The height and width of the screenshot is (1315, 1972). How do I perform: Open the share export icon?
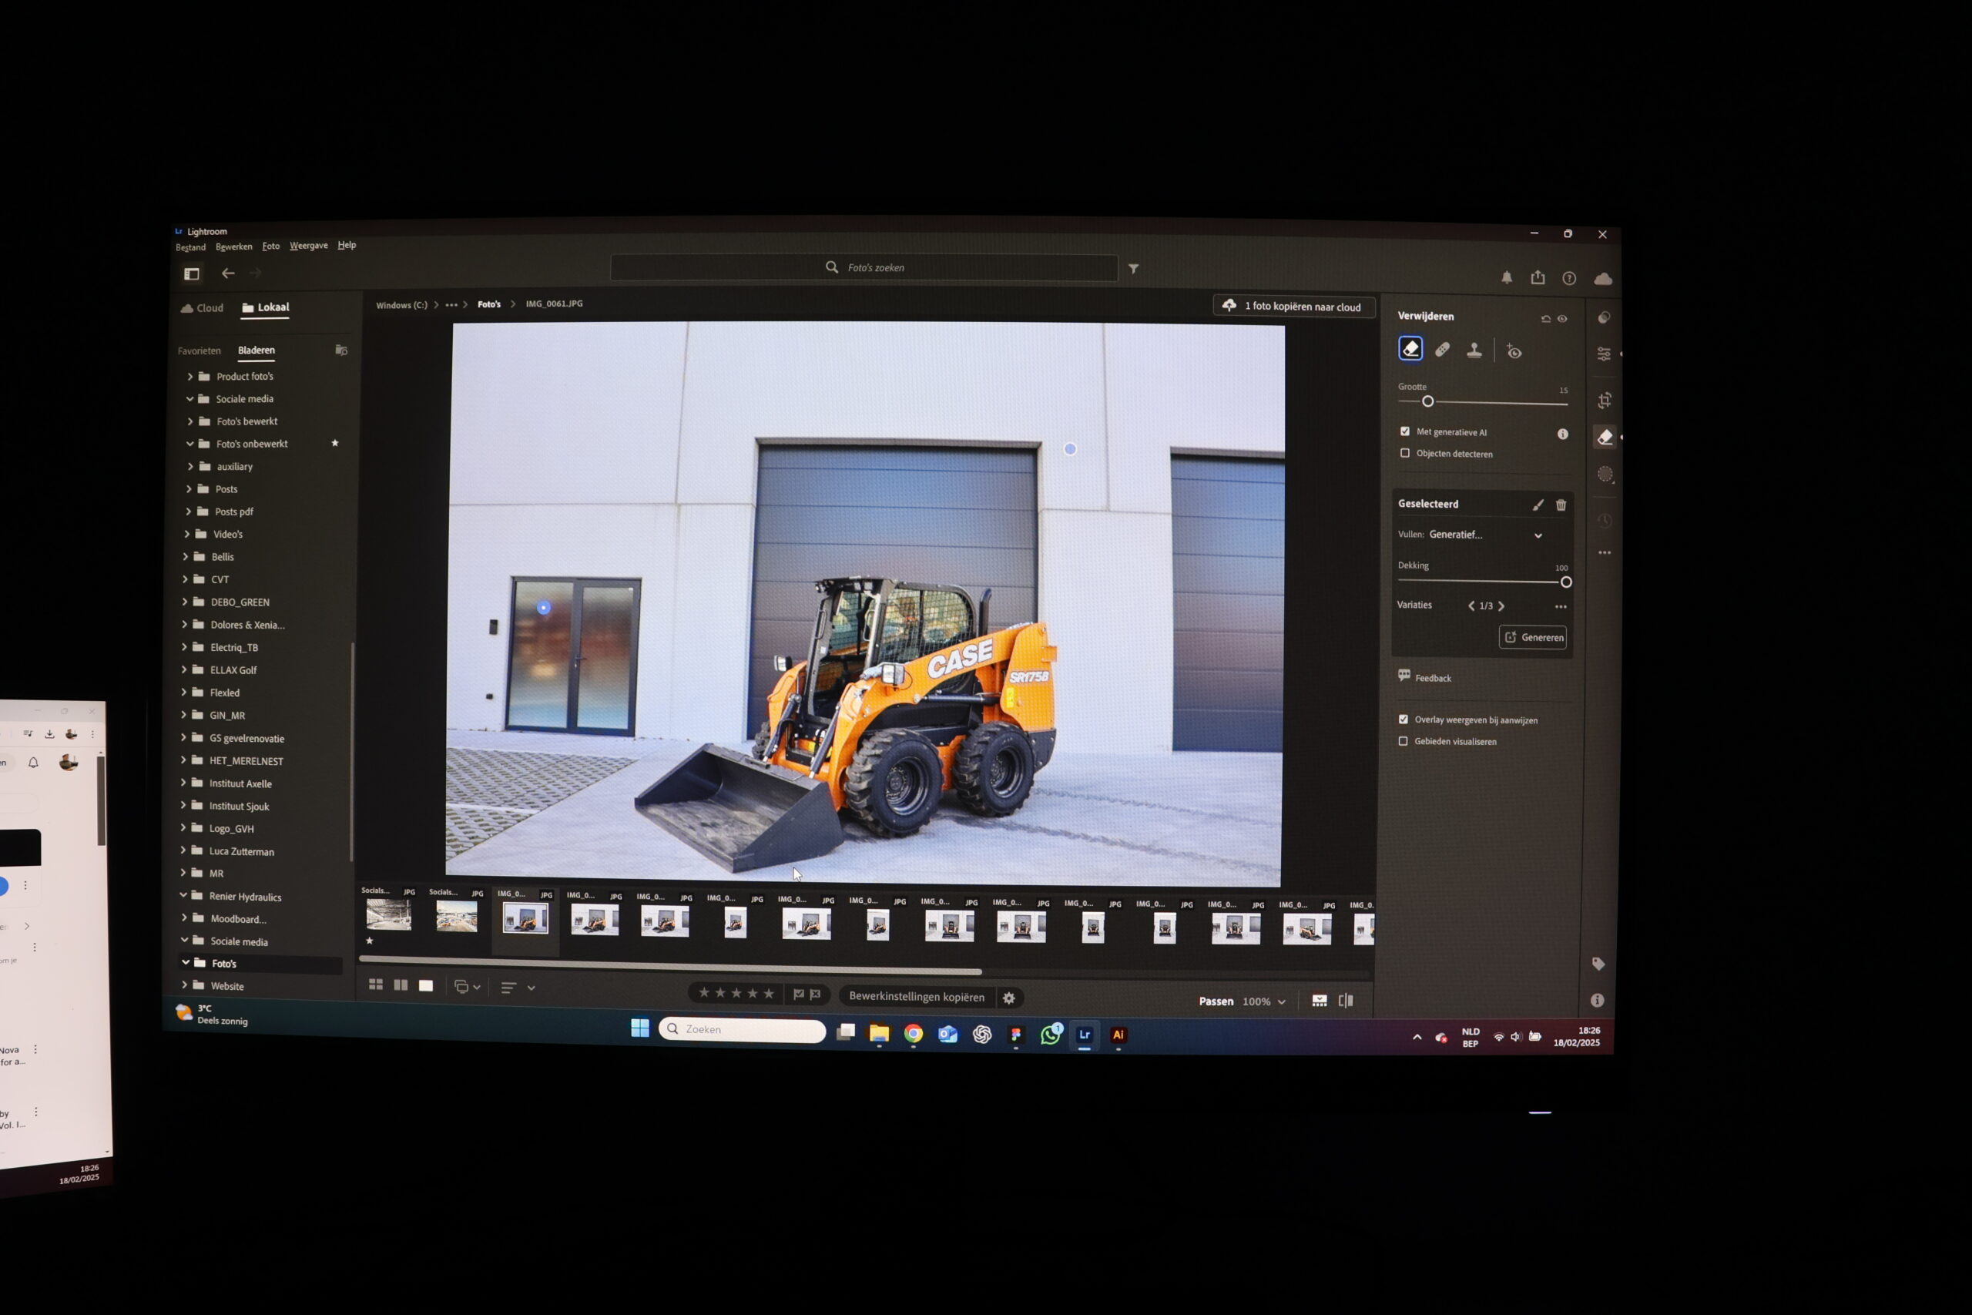1538,277
